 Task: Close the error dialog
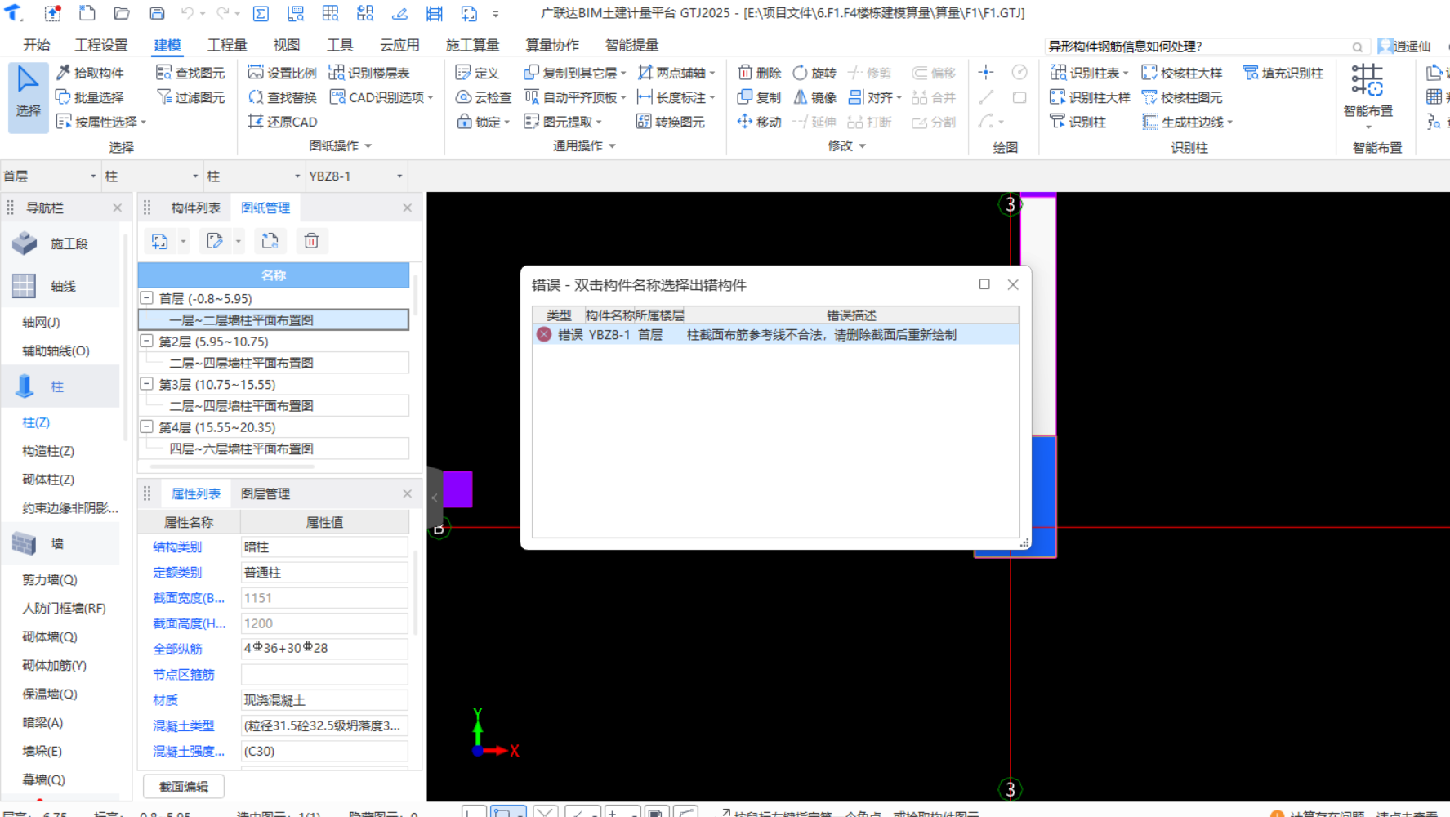(x=1013, y=284)
